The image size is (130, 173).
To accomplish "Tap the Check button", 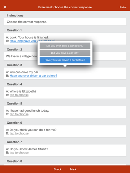I will click(x=57, y=169).
